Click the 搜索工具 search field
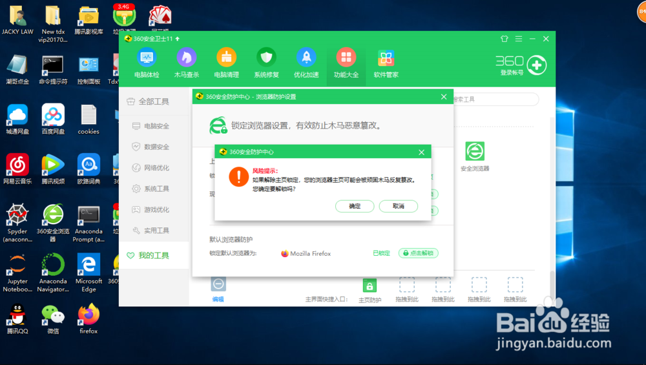Viewport: 646px width, 365px height. (x=495, y=99)
